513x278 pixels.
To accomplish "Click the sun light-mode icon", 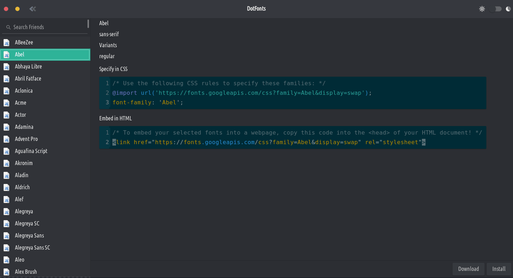I will coord(482,9).
